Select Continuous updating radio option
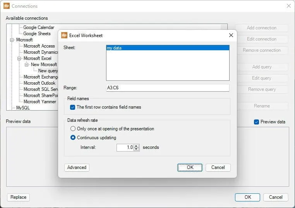Screen dimensions: 295x208 (73, 138)
